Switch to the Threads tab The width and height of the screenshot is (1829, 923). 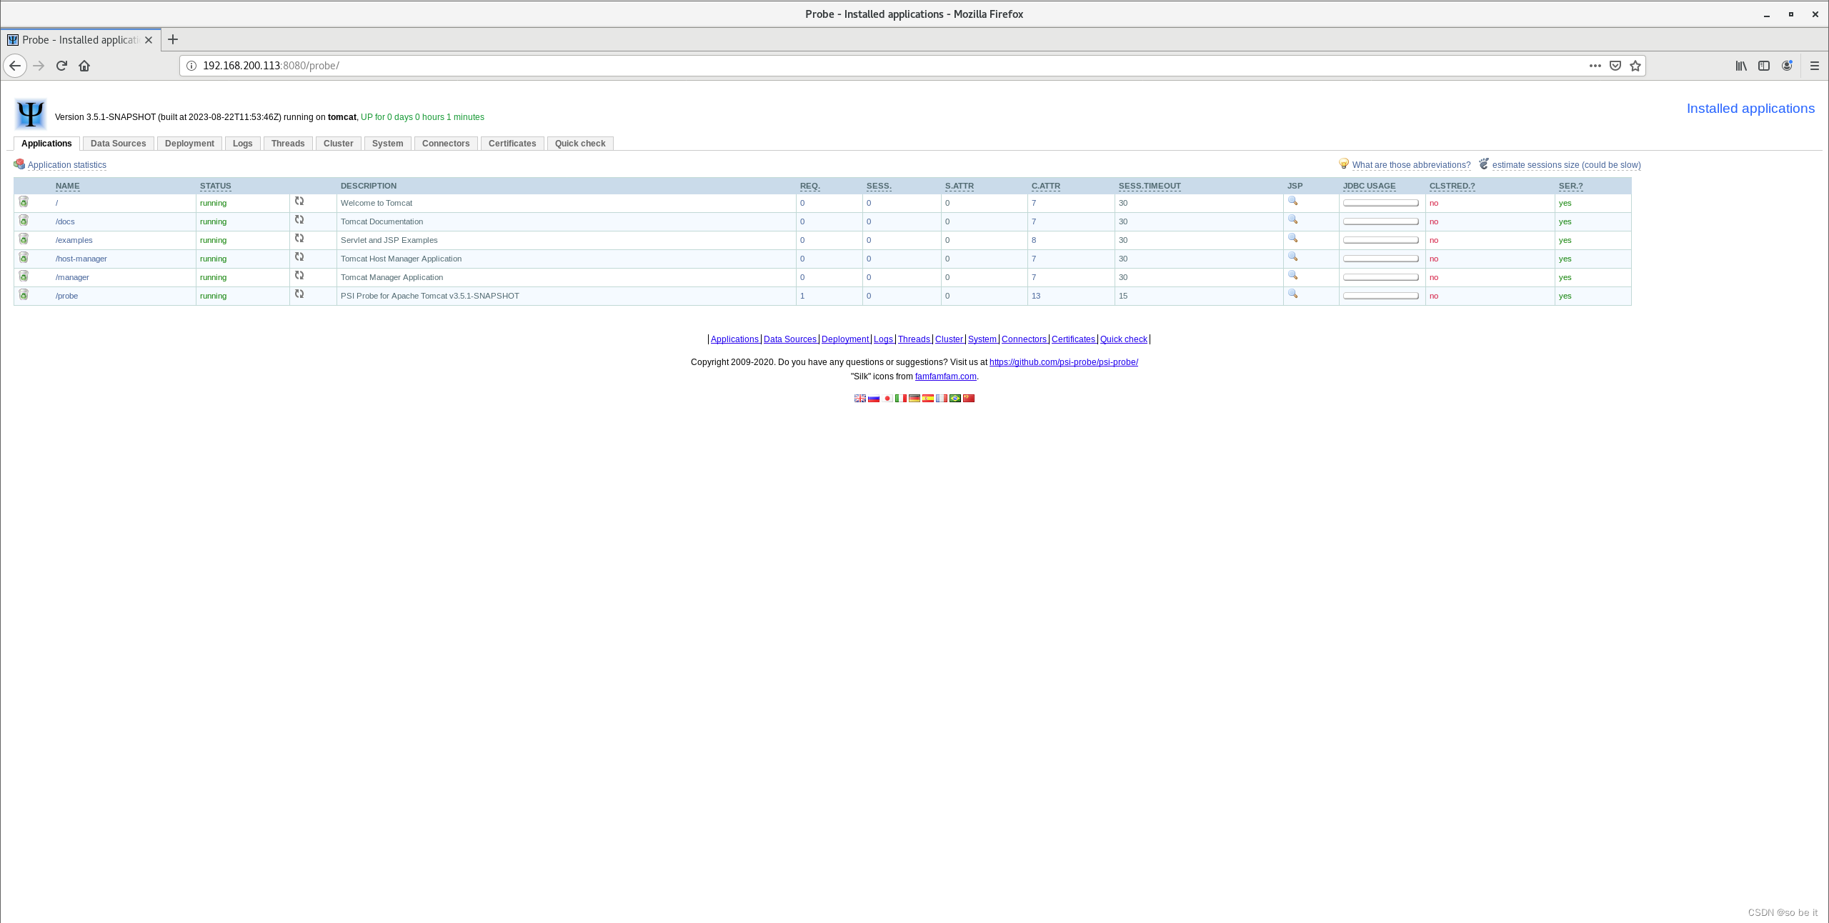click(x=287, y=144)
